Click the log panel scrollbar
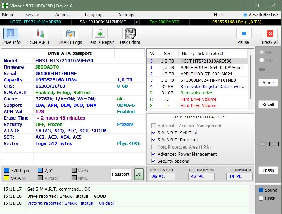282x214 pixels. (252, 204)
